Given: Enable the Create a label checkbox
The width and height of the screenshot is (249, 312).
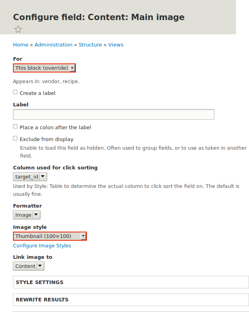Looking at the screenshot, I should coord(15,92).
